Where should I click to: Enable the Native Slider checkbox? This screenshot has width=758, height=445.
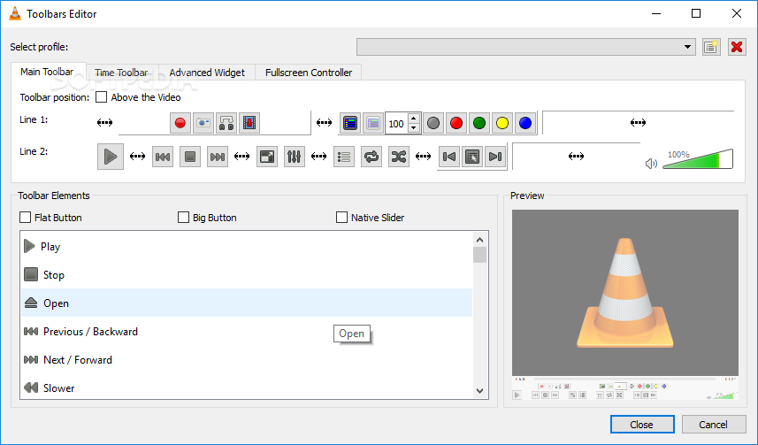tap(341, 217)
